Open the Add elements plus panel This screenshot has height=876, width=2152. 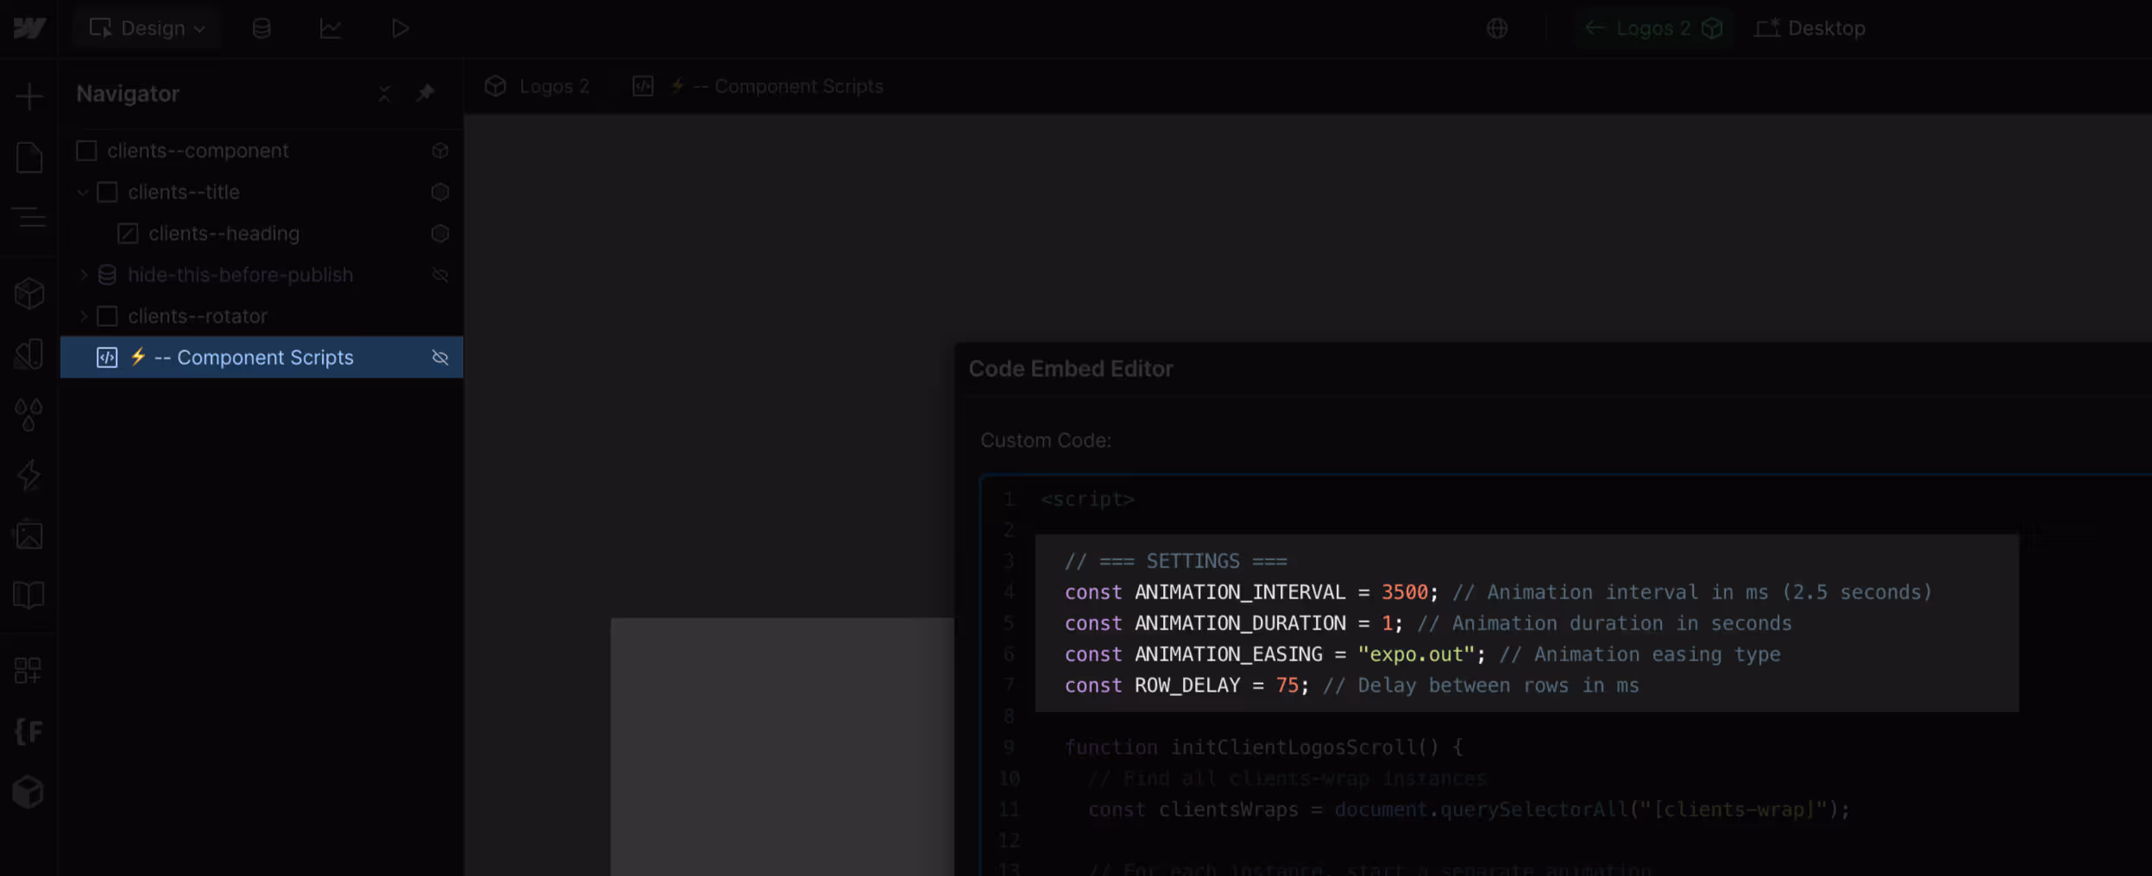[x=29, y=96]
